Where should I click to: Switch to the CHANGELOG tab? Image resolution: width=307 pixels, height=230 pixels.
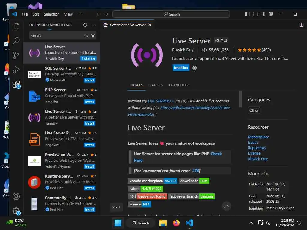pos(179,85)
